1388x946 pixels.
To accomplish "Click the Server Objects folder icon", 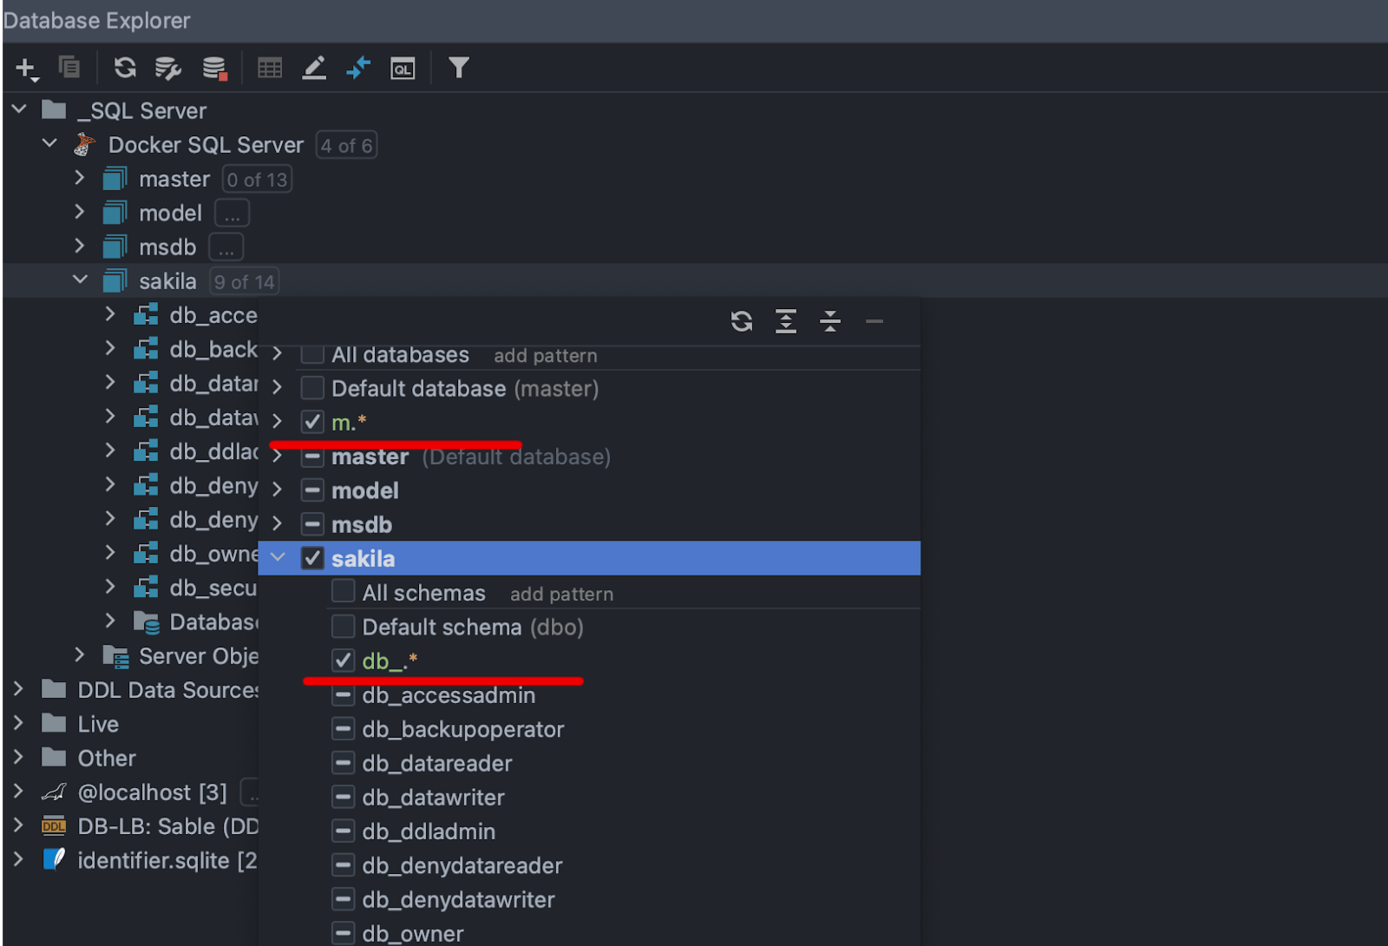I will click(x=115, y=656).
